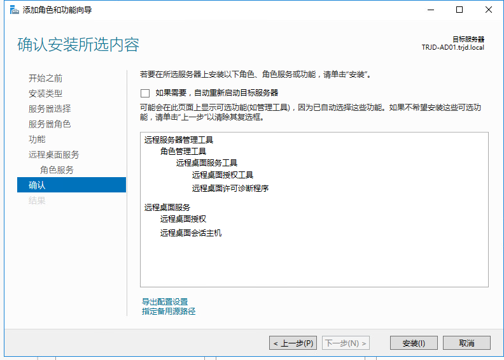
Task: Select 远程桌面授权工具 in the list
Action: [223, 175]
